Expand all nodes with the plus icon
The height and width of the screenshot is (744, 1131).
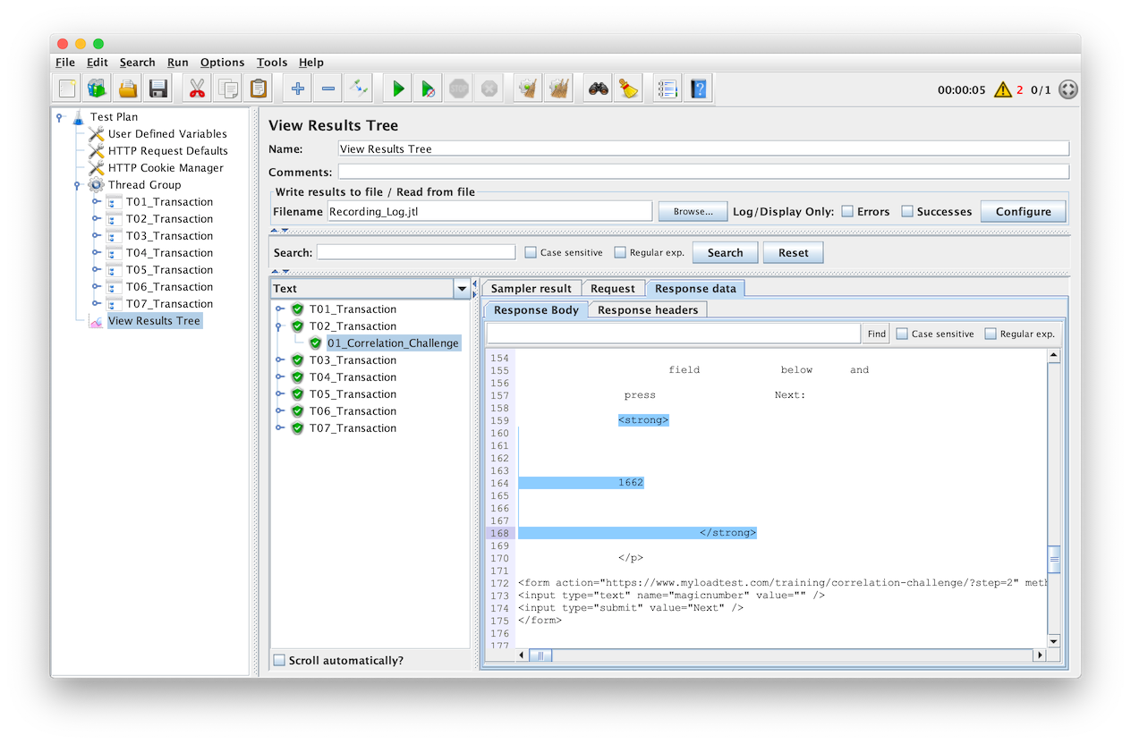[x=298, y=89]
